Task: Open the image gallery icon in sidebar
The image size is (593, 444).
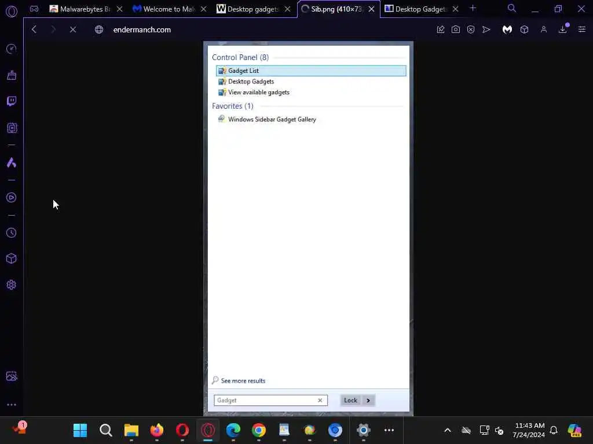Action: 12,376
